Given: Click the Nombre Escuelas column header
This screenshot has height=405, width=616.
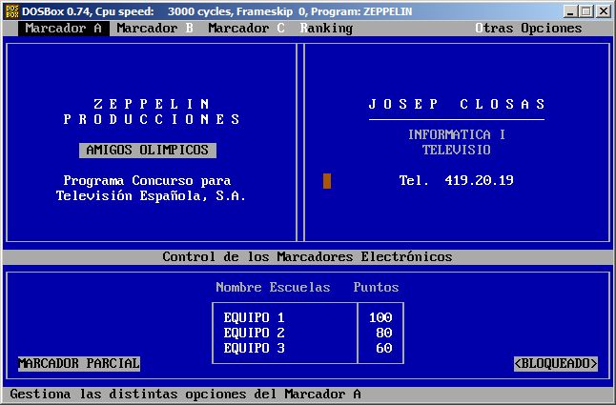Looking at the screenshot, I should click(273, 287).
